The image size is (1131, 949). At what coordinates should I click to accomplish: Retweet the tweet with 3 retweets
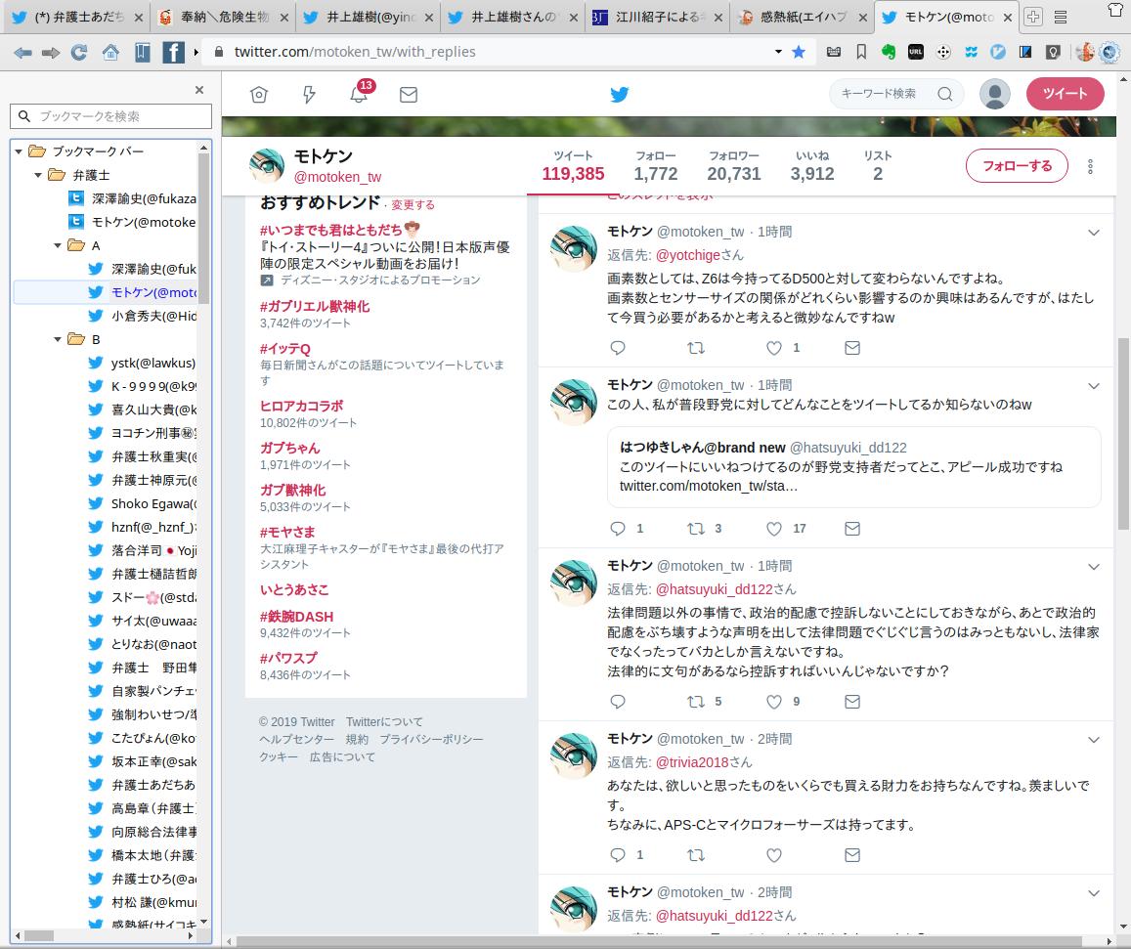tap(696, 529)
